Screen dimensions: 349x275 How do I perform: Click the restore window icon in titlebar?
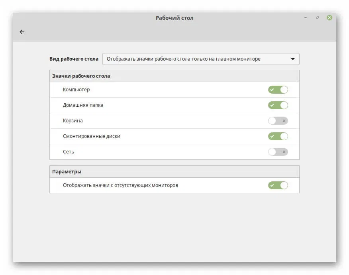point(318,18)
